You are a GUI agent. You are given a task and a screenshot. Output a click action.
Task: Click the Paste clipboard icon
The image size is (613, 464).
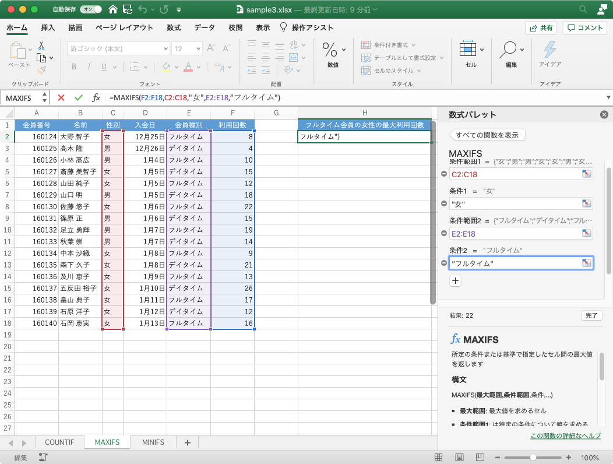(x=17, y=51)
